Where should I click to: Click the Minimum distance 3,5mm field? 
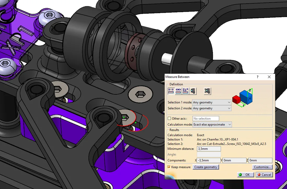click(x=209, y=149)
